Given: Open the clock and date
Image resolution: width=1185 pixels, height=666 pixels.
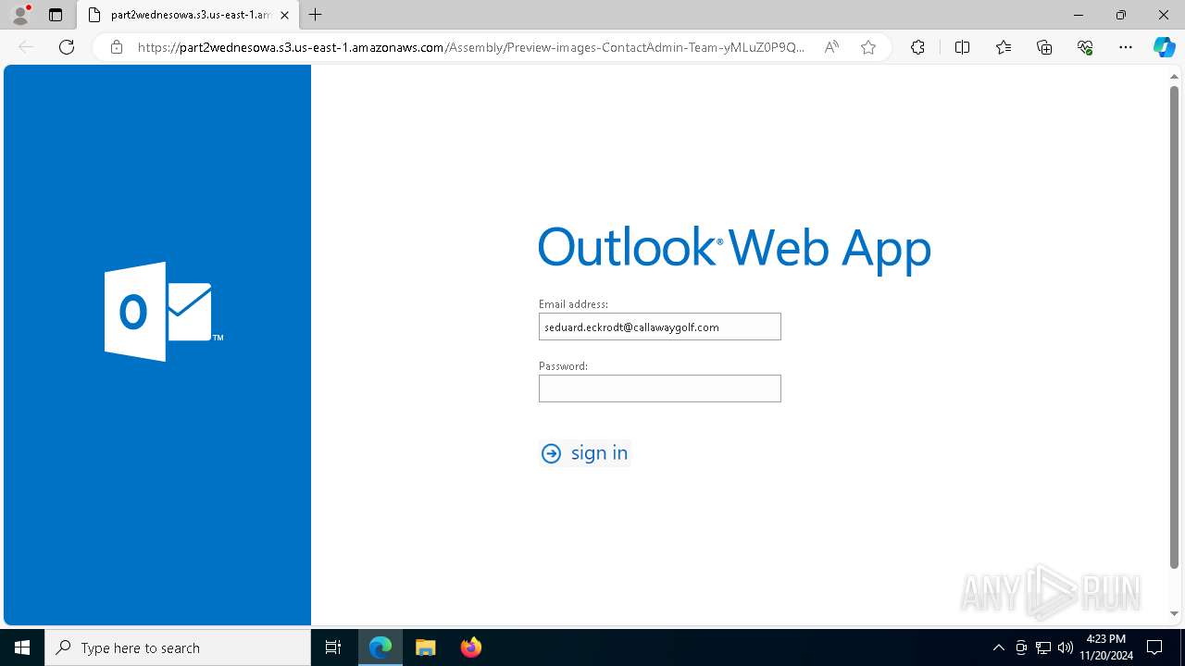Looking at the screenshot, I should point(1106,647).
